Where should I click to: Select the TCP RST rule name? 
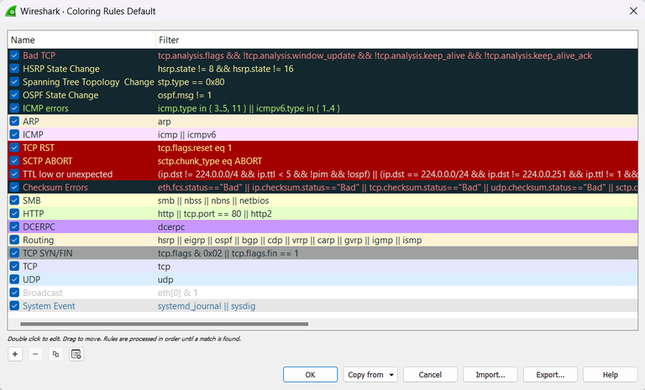[39, 148]
